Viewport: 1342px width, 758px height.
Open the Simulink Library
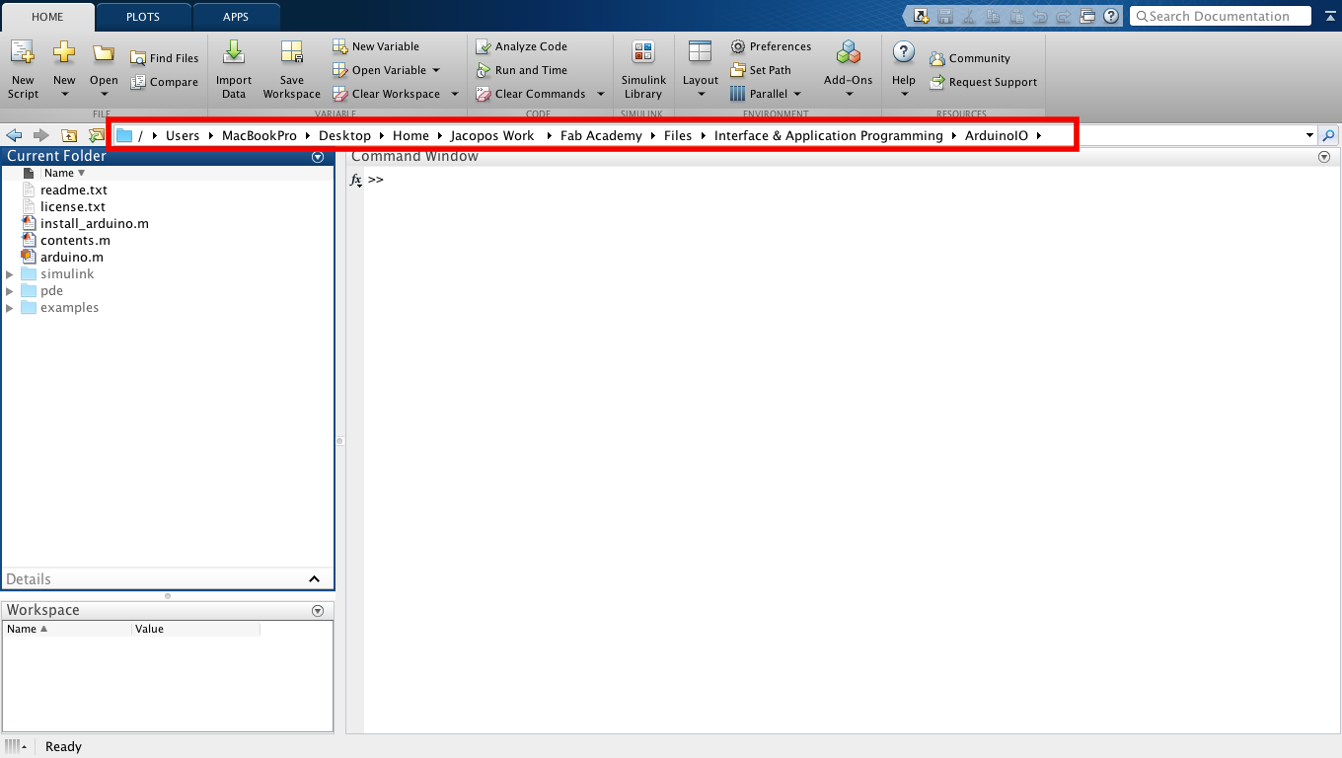click(643, 69)
